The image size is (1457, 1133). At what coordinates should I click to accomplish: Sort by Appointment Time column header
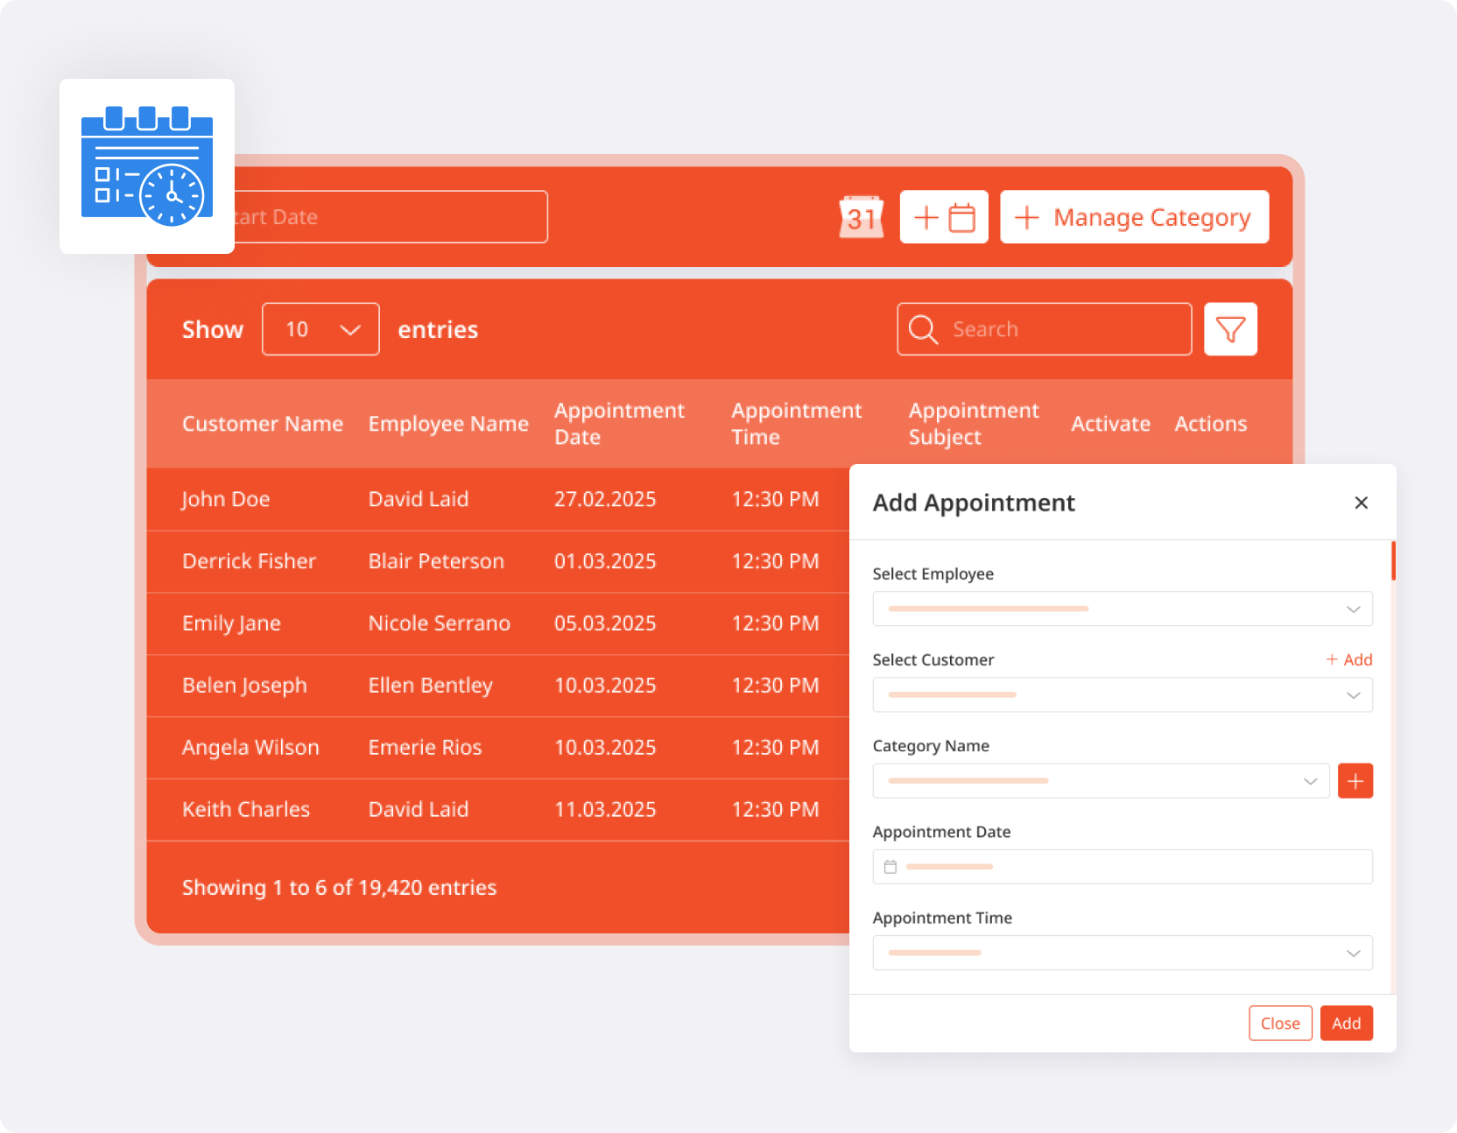pyautogui.click(x=796, y=424)
